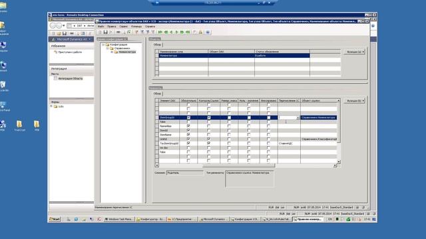Switch to Windows Task Manager taskbar item

pyautogui.click(x=119, y=219)
